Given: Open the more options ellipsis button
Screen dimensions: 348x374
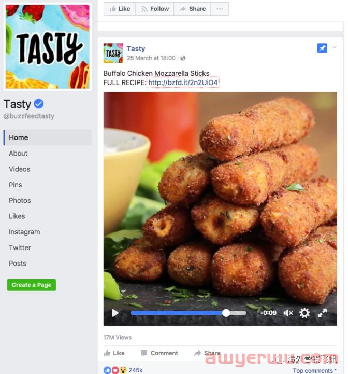Looking at the screenshot, I should [x=220, y=9].
